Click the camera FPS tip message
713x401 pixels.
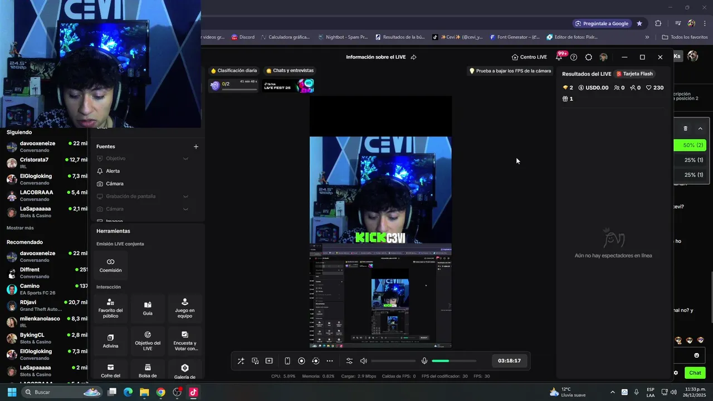pos(510,71)
